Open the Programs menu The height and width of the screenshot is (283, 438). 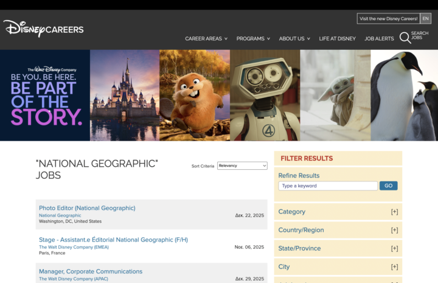(253, 38)
